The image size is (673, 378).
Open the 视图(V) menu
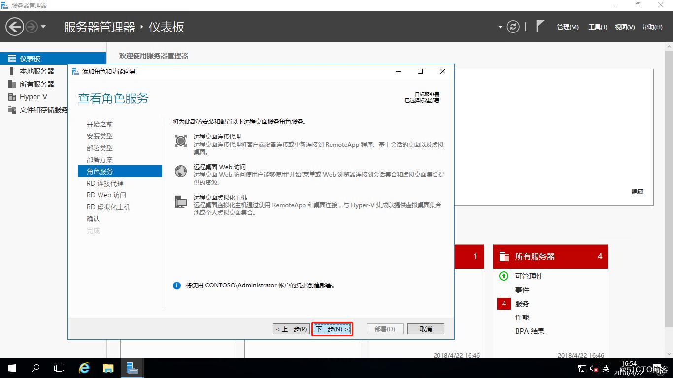tap(624, 27)
